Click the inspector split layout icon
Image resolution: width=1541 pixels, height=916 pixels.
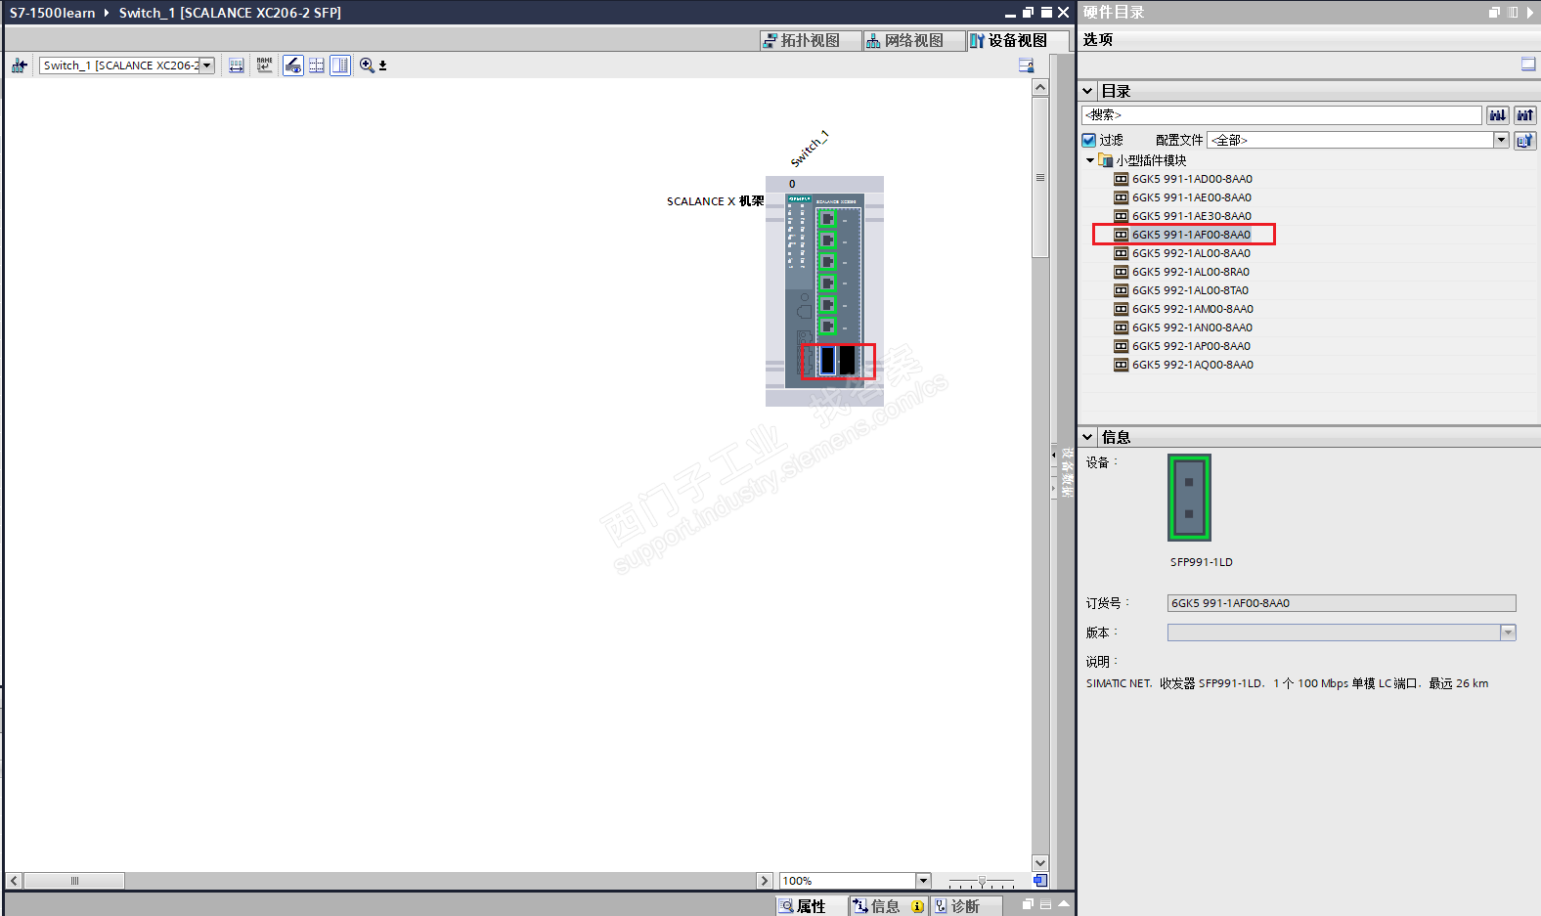tap(1045, 905)
